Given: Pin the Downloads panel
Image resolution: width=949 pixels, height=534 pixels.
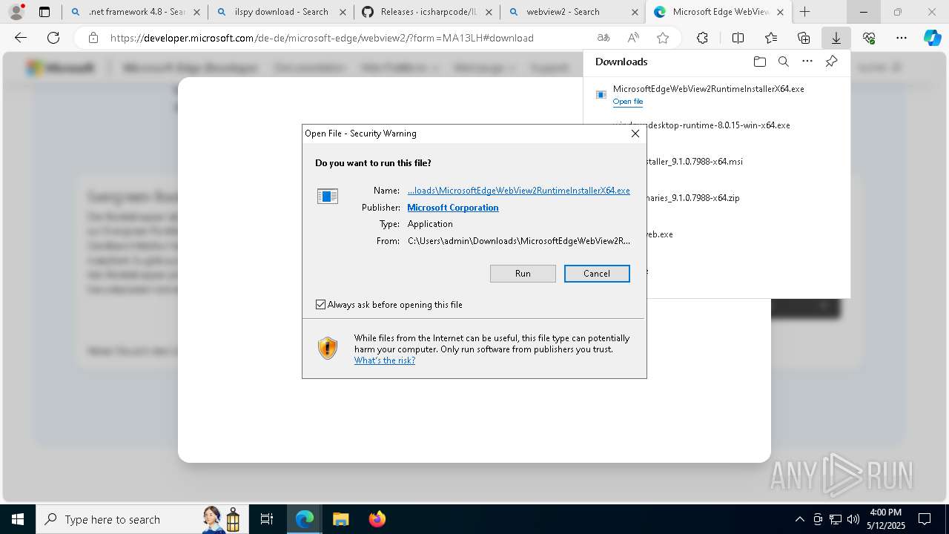Looking at the screenshot, I should (x=831, y=62).
